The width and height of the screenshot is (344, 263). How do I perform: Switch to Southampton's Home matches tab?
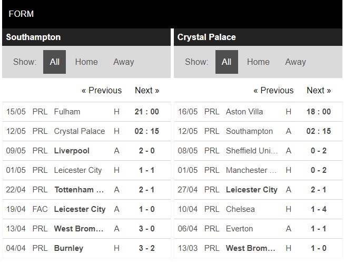[86, 62]
